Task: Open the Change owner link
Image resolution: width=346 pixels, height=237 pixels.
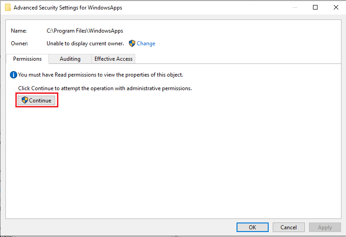Action: click(146, 44)
